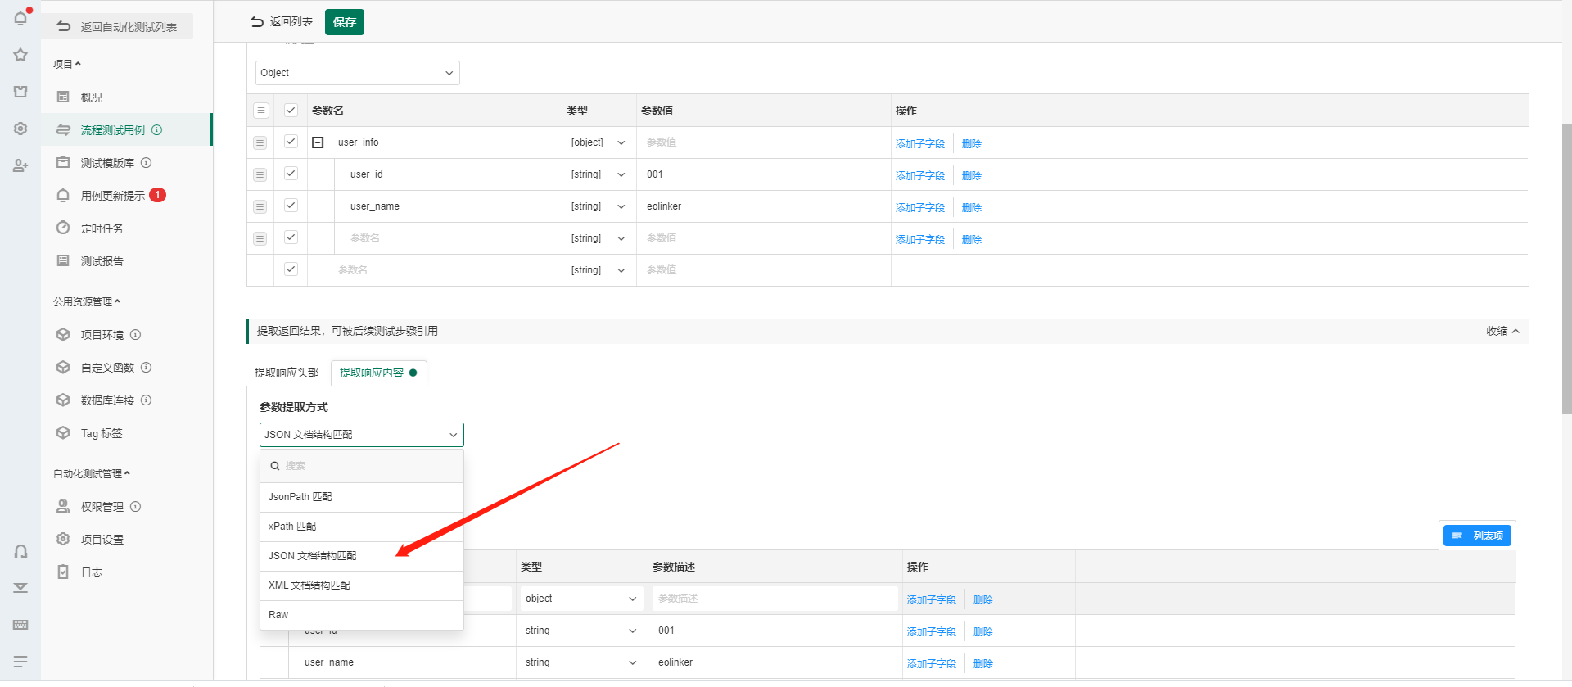Toggle the select-all checkbox in header row

(x=291, y=110)
